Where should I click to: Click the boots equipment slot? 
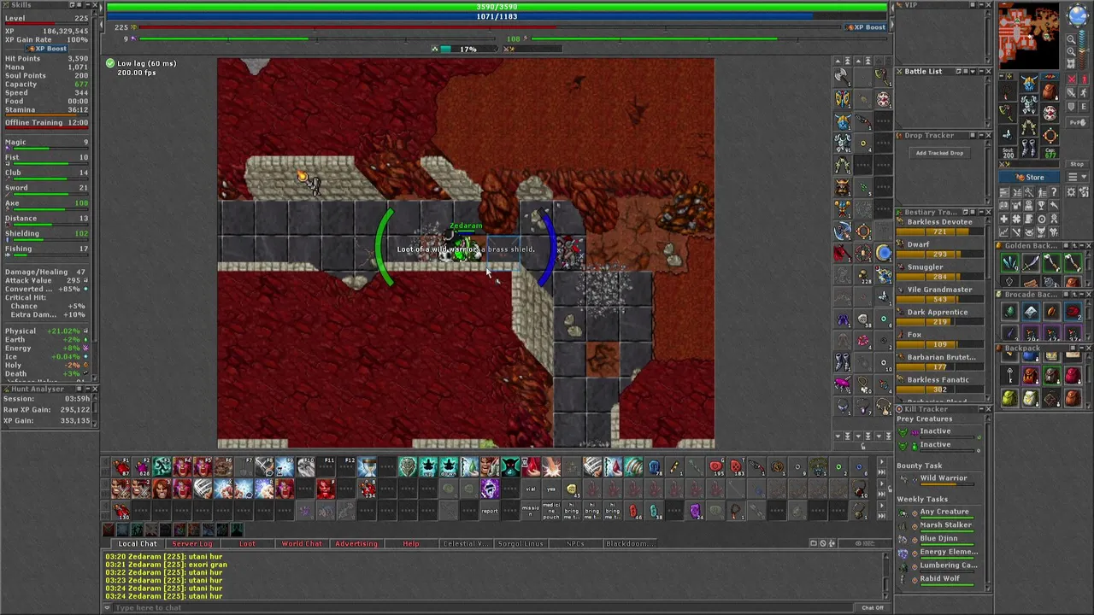click(1029, 148)
